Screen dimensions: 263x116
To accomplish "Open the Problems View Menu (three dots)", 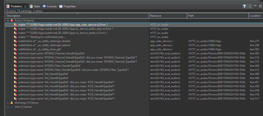I will 250,6.
